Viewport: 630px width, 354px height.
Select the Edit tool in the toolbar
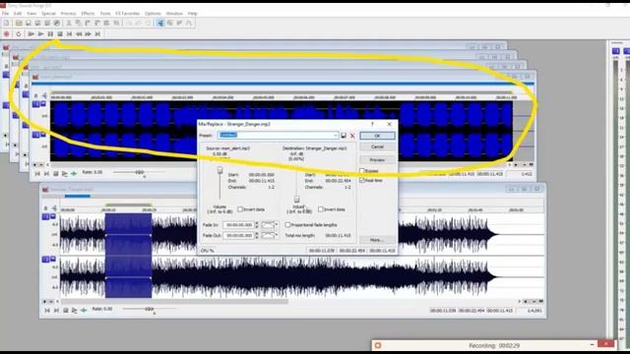160,24
